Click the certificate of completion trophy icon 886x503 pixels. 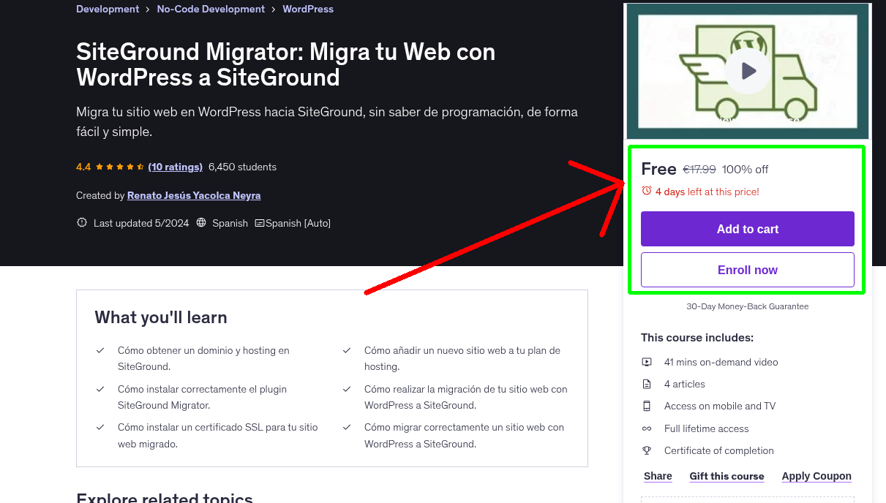pyautogui.click(x=647, y=450)
